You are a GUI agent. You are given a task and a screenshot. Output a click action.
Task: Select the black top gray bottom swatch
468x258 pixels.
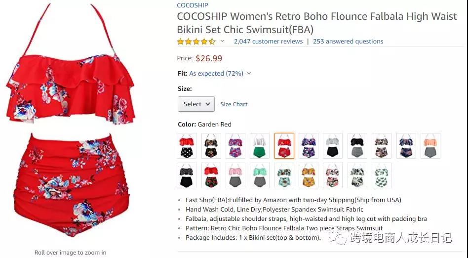tap(357, 146)
